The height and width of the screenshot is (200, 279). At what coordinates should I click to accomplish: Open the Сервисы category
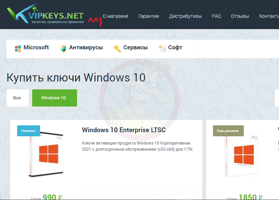[136, 48]
